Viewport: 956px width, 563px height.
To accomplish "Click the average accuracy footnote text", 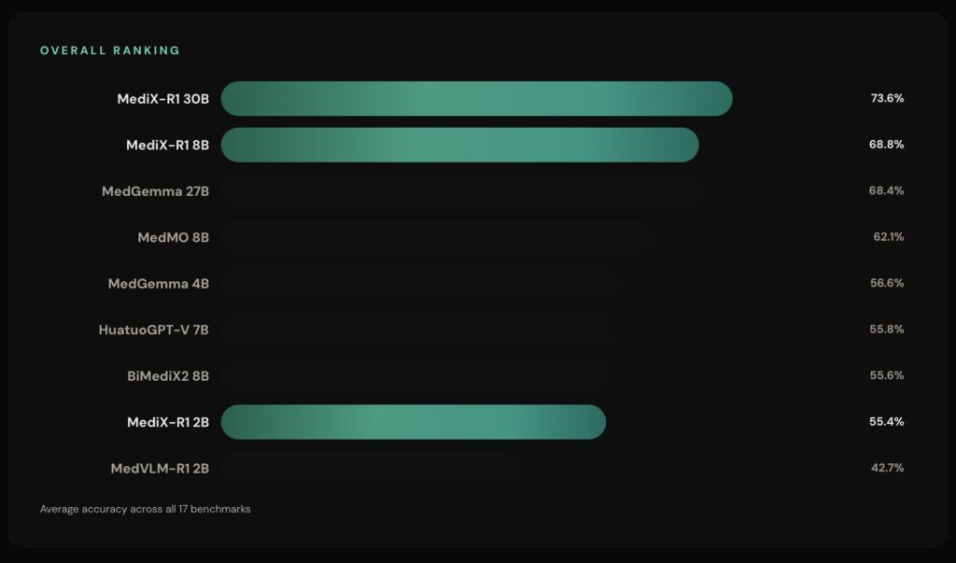I will 145,510.
